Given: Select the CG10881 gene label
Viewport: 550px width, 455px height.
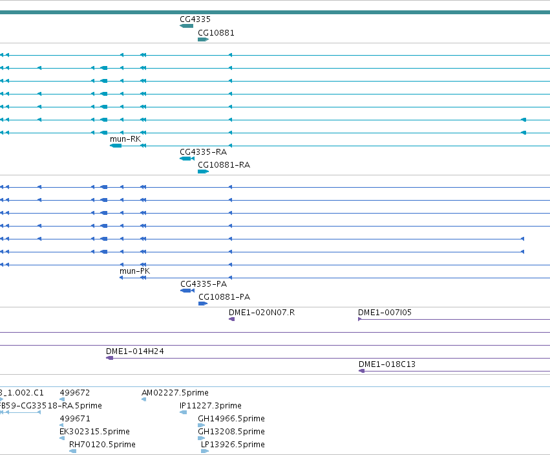Looking at the screenshot, I should 216,32.
